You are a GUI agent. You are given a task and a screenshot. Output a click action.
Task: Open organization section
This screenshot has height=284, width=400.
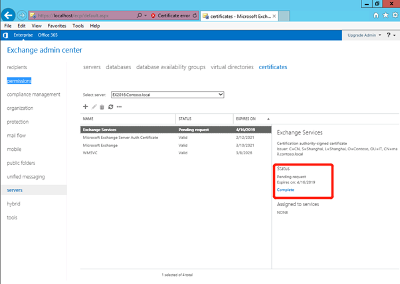point(20,108)
